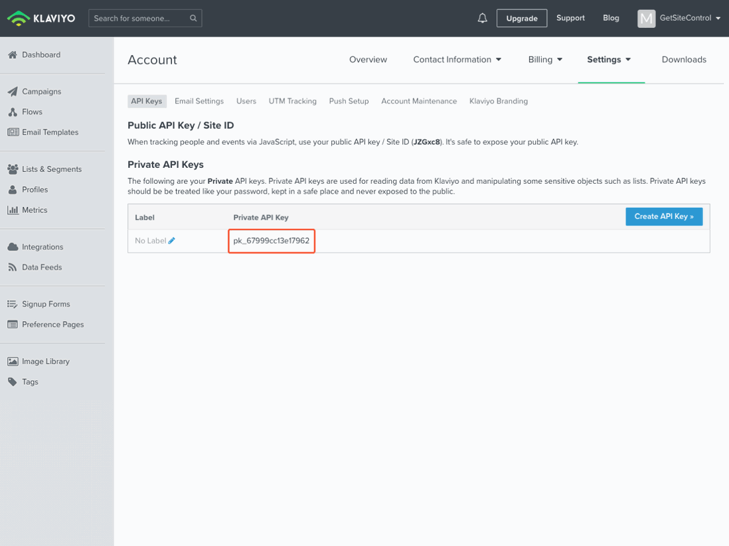Edit the API key label with pencil icon
The image size is (729, 546).
tap(170, 240)
